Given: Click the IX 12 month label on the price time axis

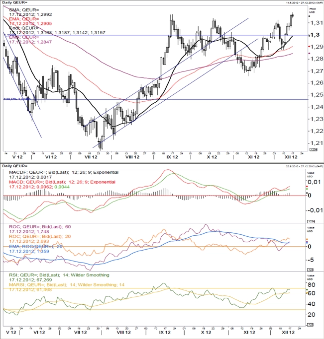Looking at the screenshot, I should [x=172, y=157].
